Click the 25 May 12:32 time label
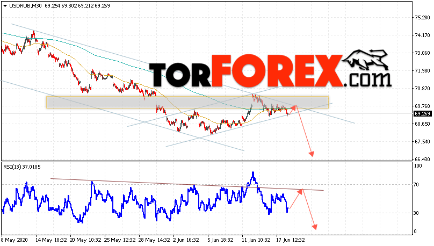This screenshot has width=434, height=246. click(120, 240)
